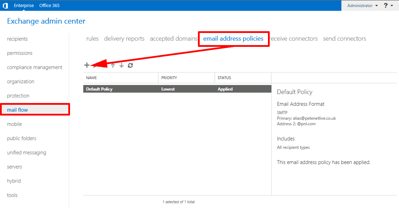This screenshot has width=399, height=213.
Task: View accepted domains
Action: [173, 39]
